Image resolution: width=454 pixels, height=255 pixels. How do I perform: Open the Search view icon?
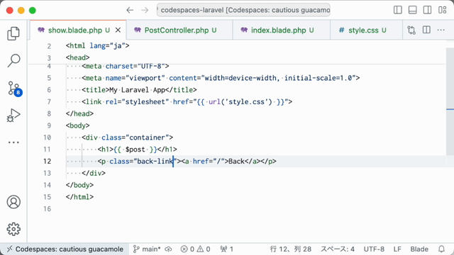[13, 61]
